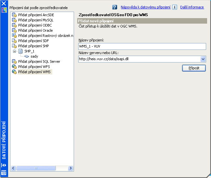Open the Nápověda k datovému připojení link
211x178 pixels.
click(145, 7)
